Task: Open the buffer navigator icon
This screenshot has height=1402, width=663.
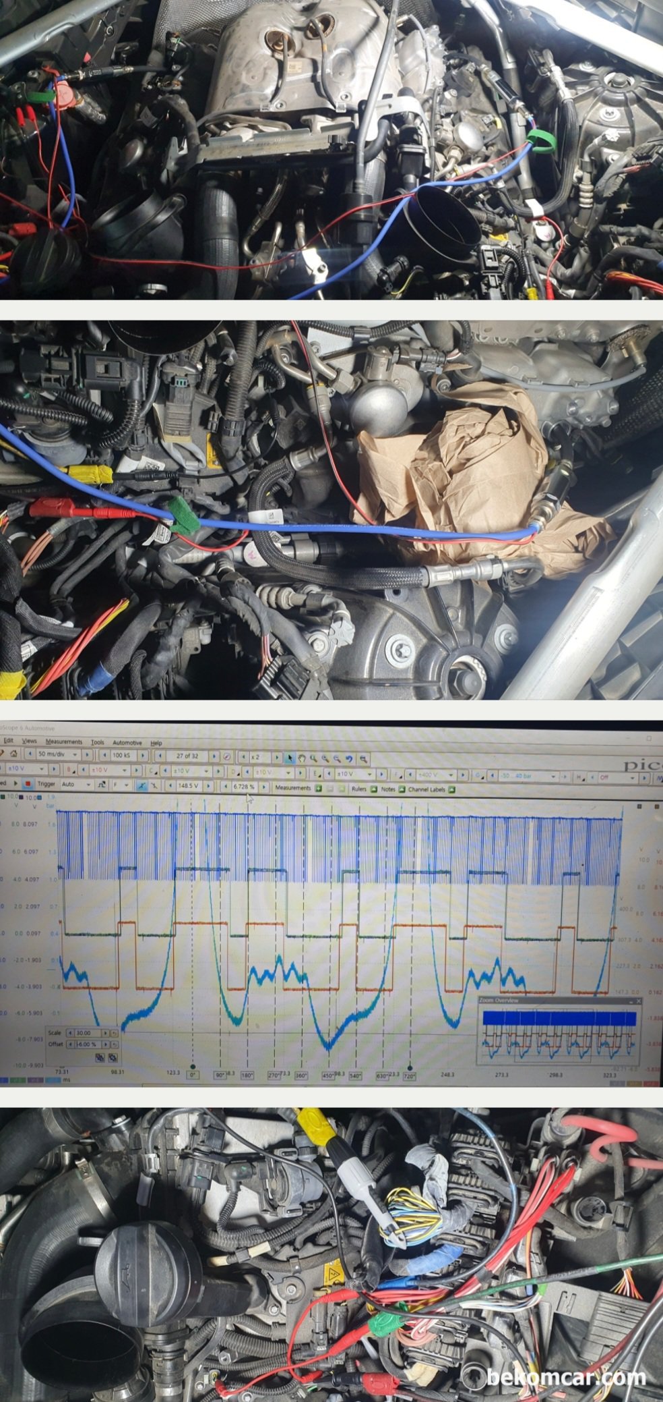Action: coord(226,756)
